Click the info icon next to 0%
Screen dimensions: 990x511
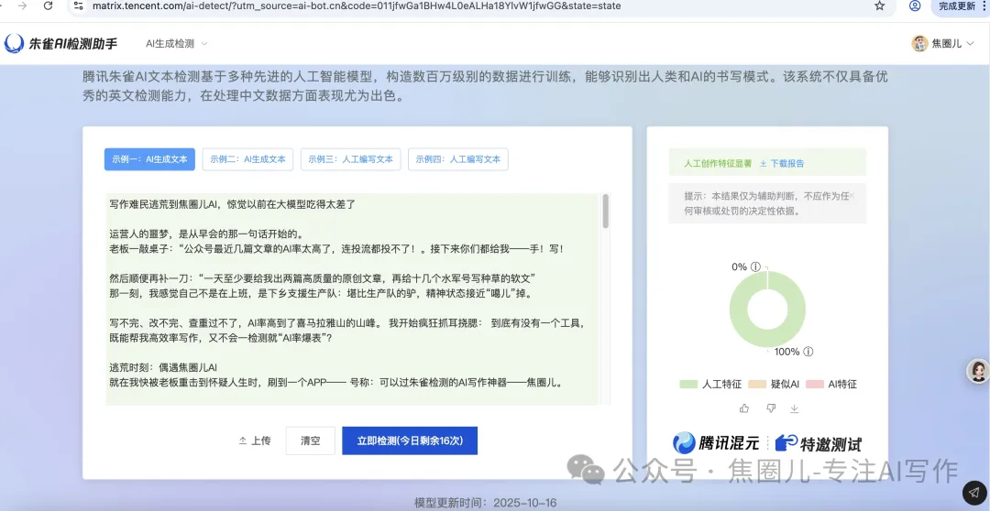coord(756,267)
